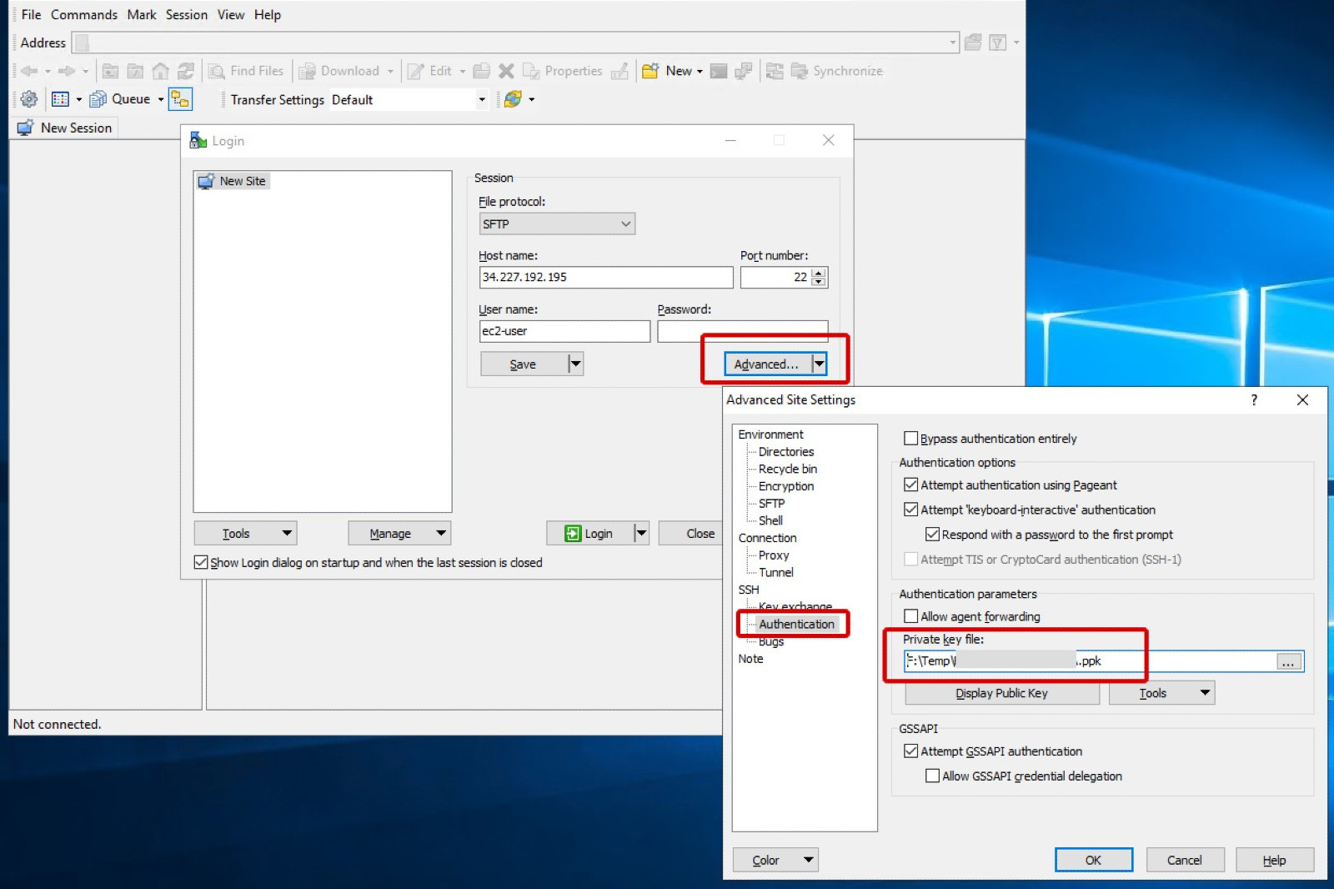
Task: Click the User name field
Action: pos(564,331)
